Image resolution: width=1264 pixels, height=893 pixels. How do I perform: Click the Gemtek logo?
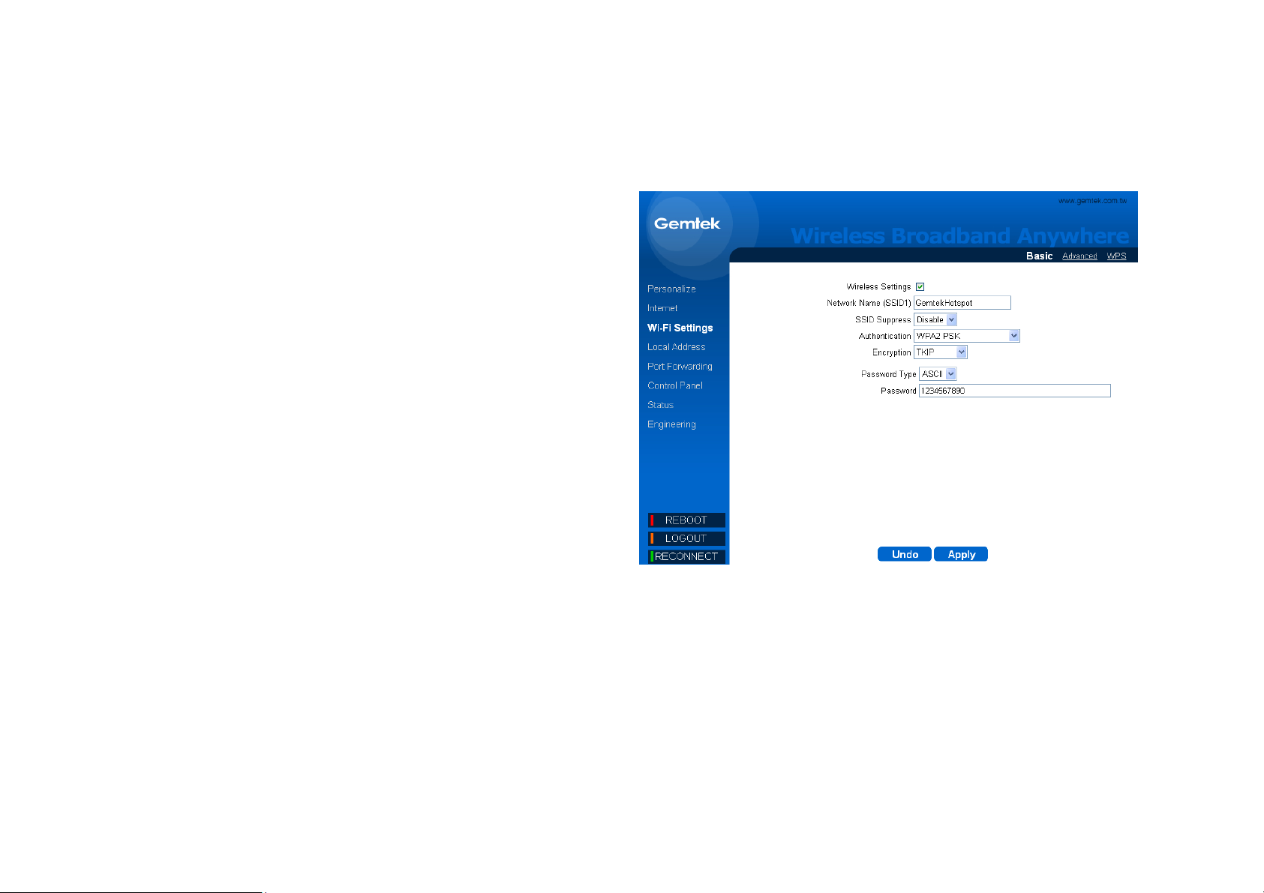tap(686, 223)
